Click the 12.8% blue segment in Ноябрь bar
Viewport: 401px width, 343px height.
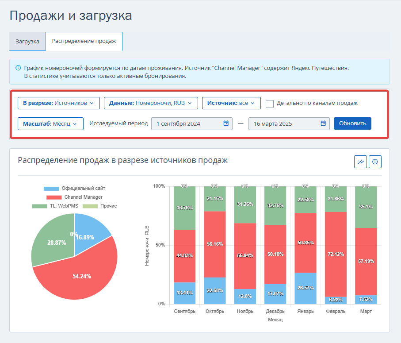pyautogui.click(x=245, y=297)
